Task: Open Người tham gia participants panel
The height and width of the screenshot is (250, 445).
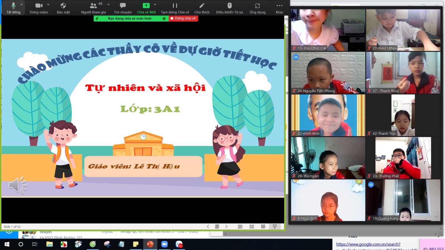Action: point(93,8)
